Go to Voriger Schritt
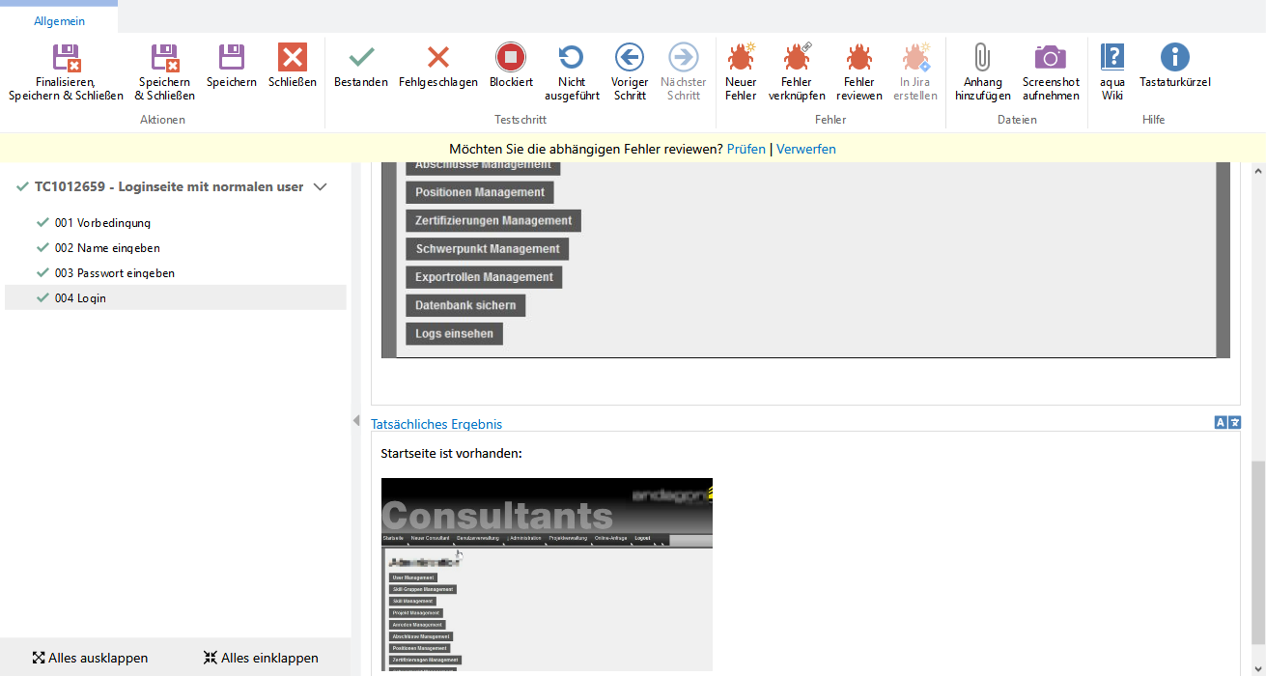Image resolution: width=1266 pixels, height=676 pixels. (x=630, y=59)
